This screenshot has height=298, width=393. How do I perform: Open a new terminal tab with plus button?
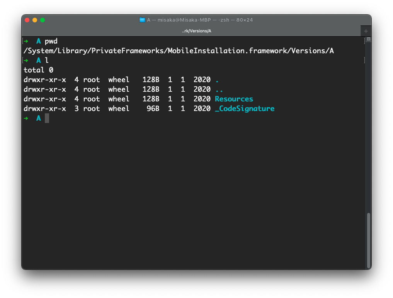tap(366, 31)
